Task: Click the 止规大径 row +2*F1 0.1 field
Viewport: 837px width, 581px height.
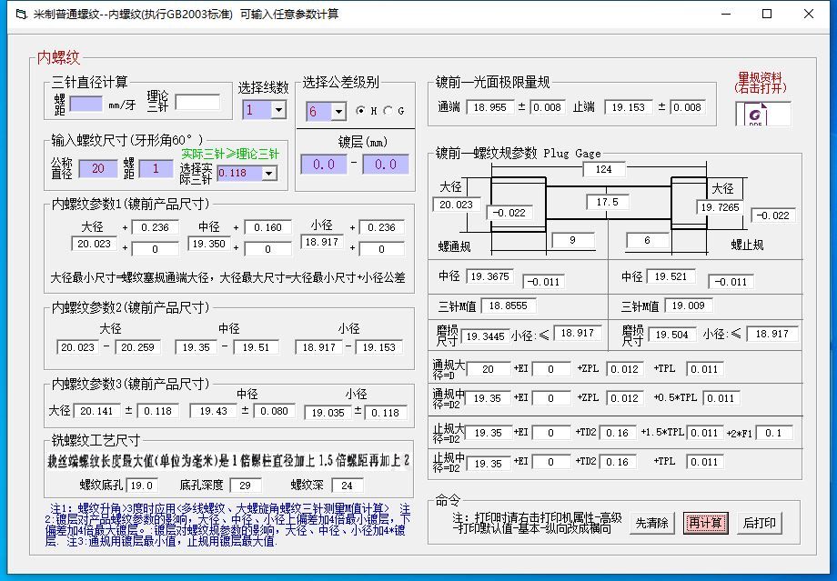Action: [773, 433]
